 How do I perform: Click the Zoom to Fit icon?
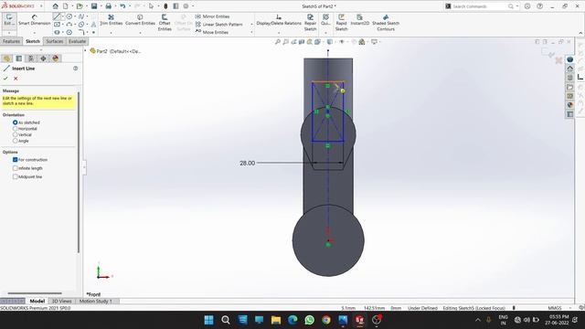[278, 42]
